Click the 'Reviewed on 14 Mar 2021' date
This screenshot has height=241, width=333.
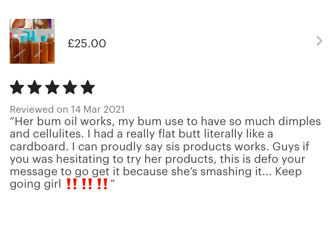click(x=67, y=109)
